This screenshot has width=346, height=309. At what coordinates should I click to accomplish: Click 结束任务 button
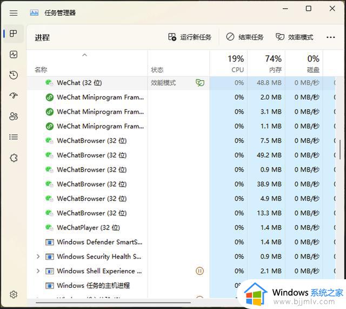click(x=245, y=37)
